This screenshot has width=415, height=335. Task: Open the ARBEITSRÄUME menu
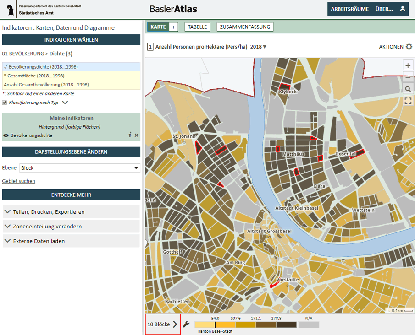(349, 9)
